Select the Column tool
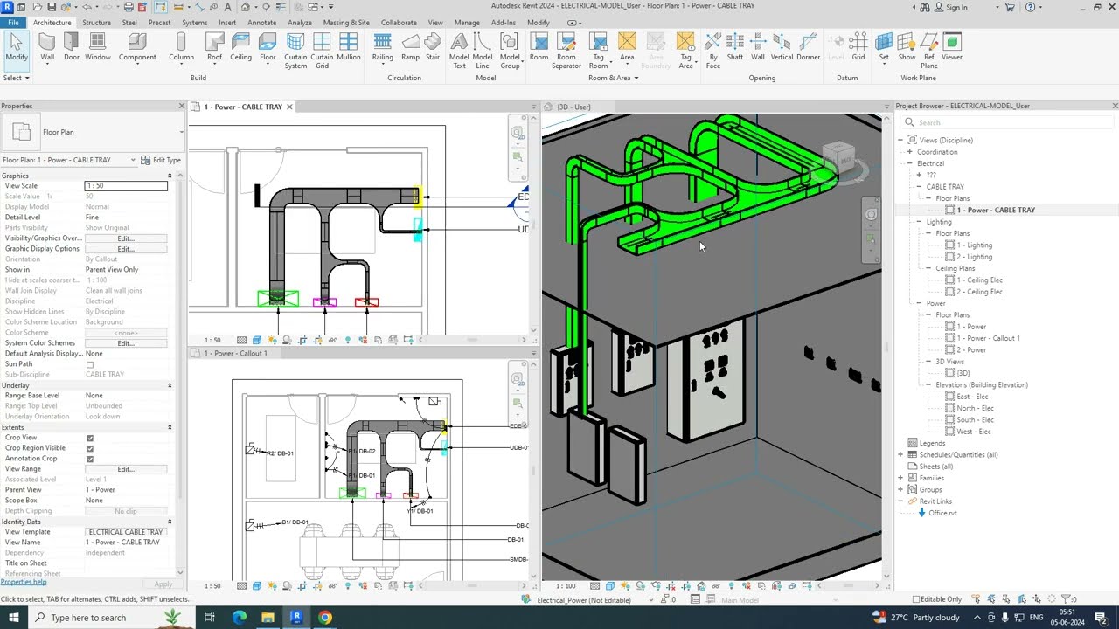This screenshot has height=629, width=1119. 181,48
